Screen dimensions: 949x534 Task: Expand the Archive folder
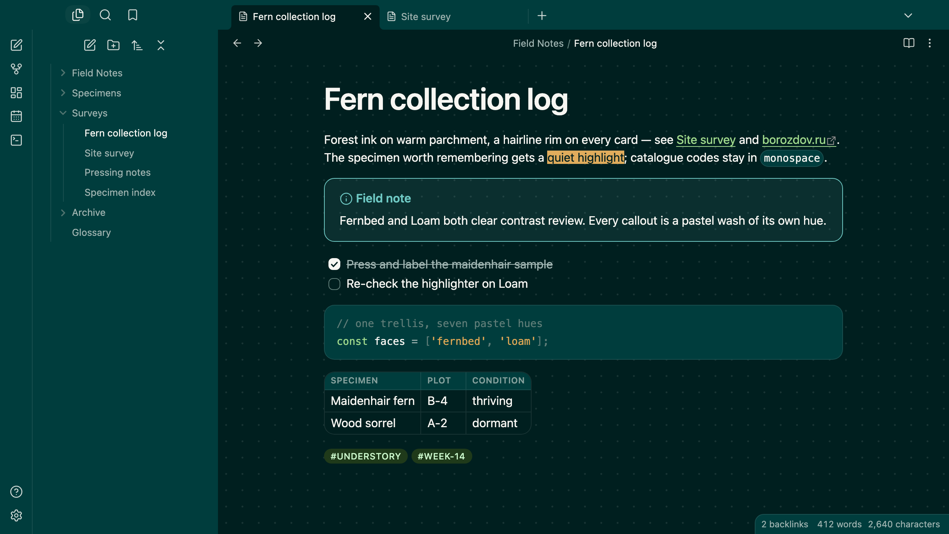click(63, 212)
